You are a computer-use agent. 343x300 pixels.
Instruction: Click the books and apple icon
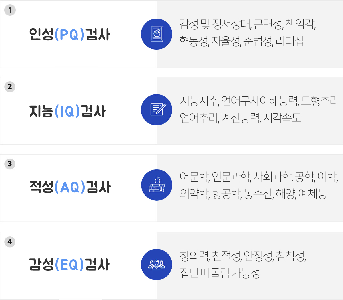[x=157, y=185]
